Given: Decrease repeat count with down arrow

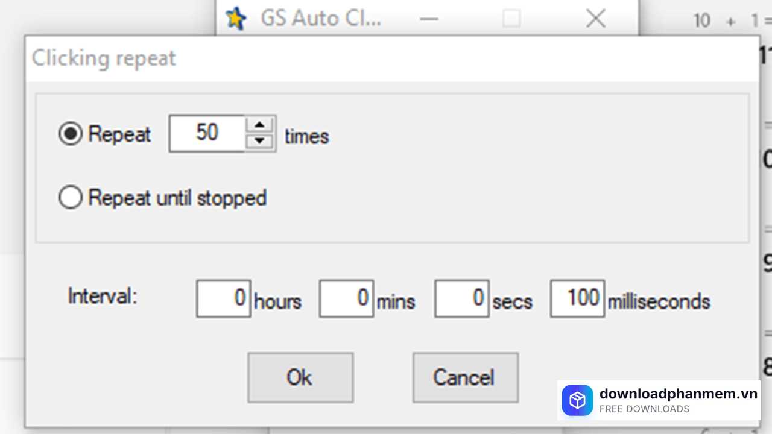Looking at the screenshot, I should click(259, 141).
